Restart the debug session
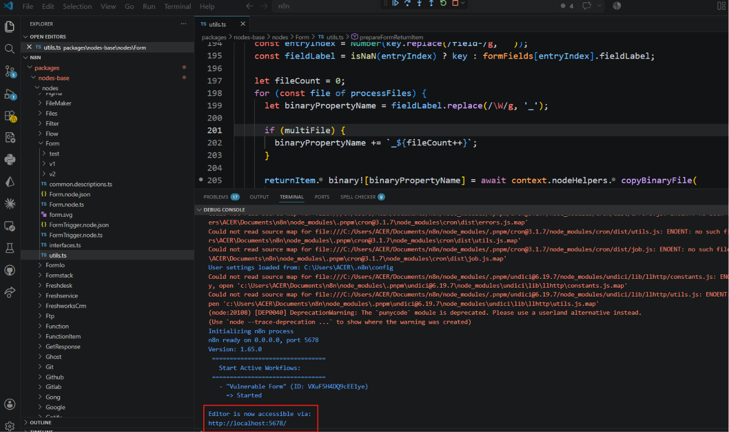This screenshot has width=729, height=432. tap(443, 3)
